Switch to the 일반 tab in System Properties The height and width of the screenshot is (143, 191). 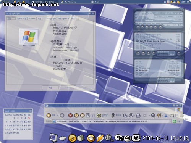[11, 19]
